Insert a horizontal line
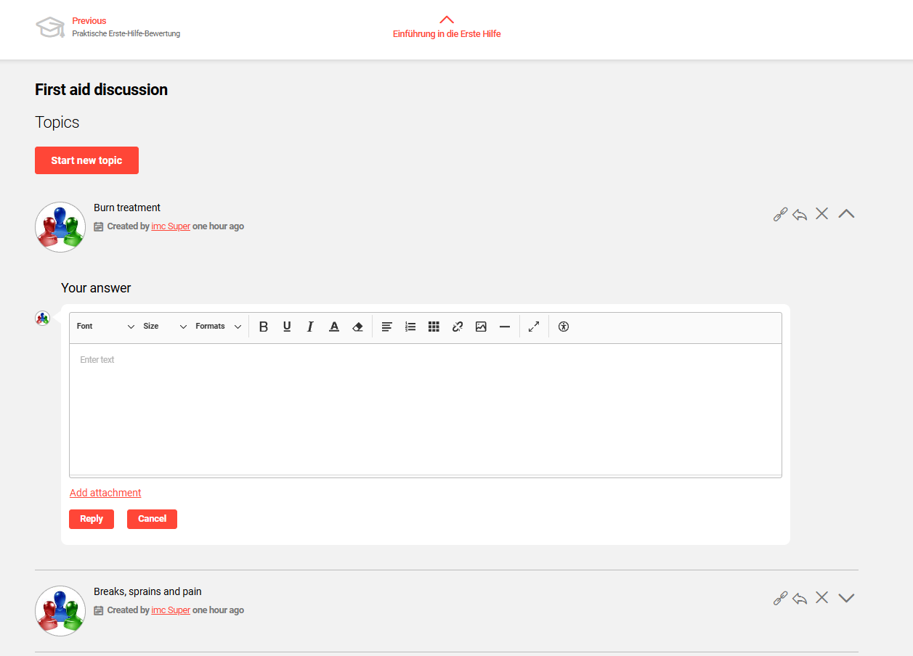The width and height of the screenshot is (913, 656). (505, 327)
